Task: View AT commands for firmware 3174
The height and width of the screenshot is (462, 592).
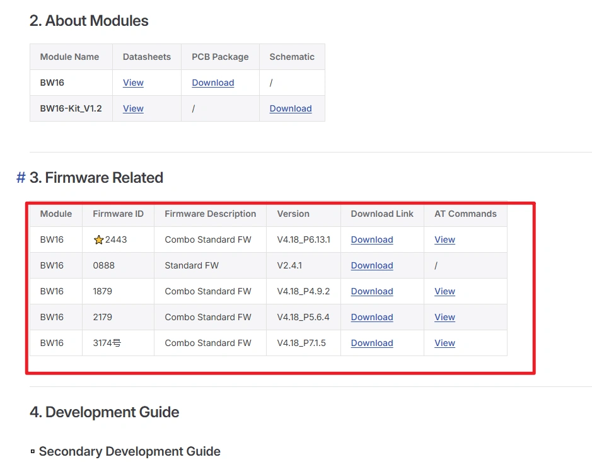Action: [444, 343]
